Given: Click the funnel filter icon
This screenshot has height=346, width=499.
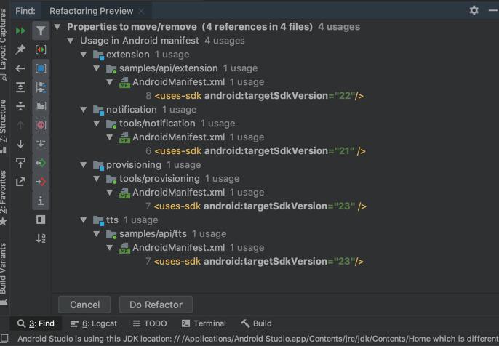Looking at the screenshot, I should pos(41,31).
